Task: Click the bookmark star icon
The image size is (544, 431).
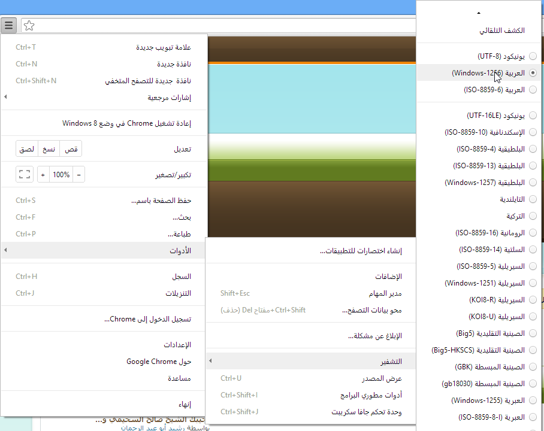Action: pyautogui.click(x=29, y=26)
